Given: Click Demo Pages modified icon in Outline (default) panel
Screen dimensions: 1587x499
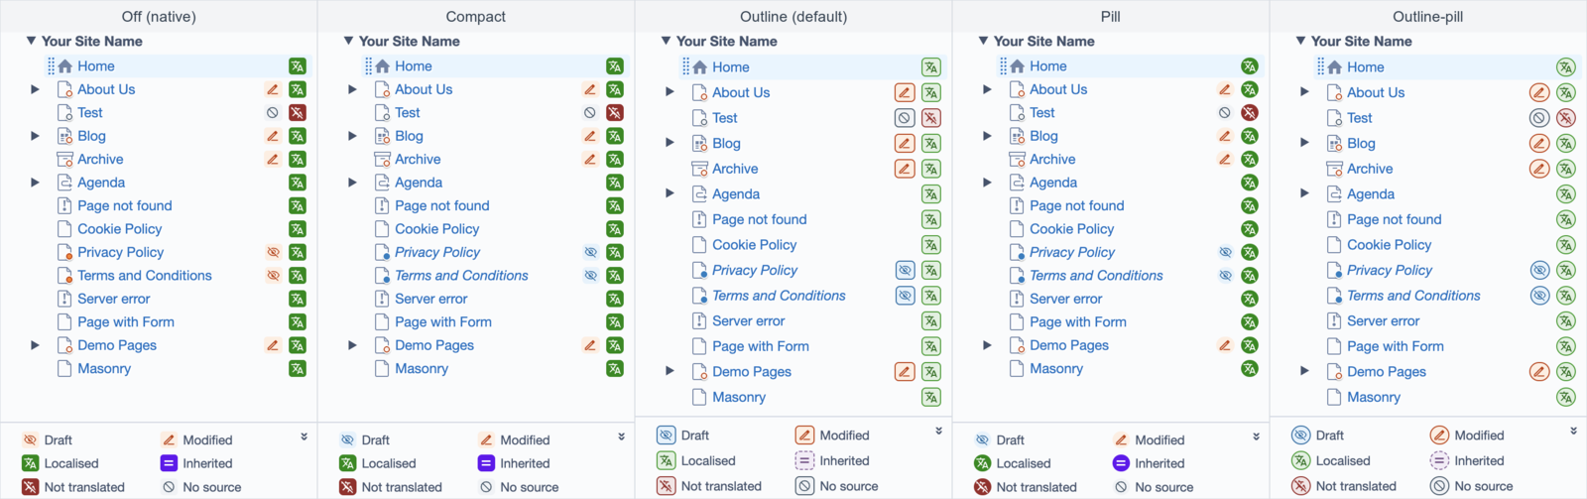Looking at the screenshot, I should (x=905, y=372).
